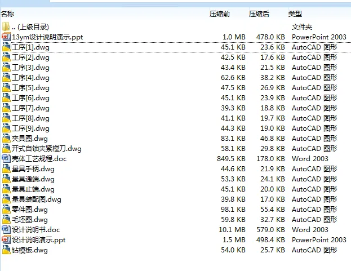Click the AutoCAD icon of 工序[7].dwg

(6, 108)
